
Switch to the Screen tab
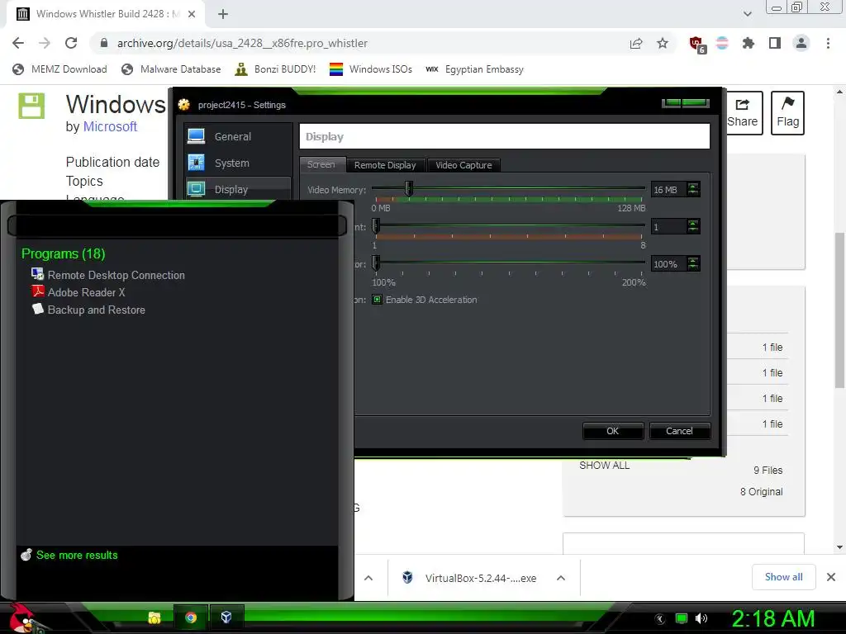tap(321, 164)
